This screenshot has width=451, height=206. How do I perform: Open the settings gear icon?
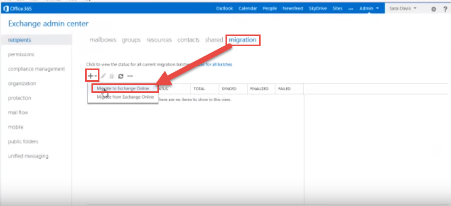click(433, 9)
